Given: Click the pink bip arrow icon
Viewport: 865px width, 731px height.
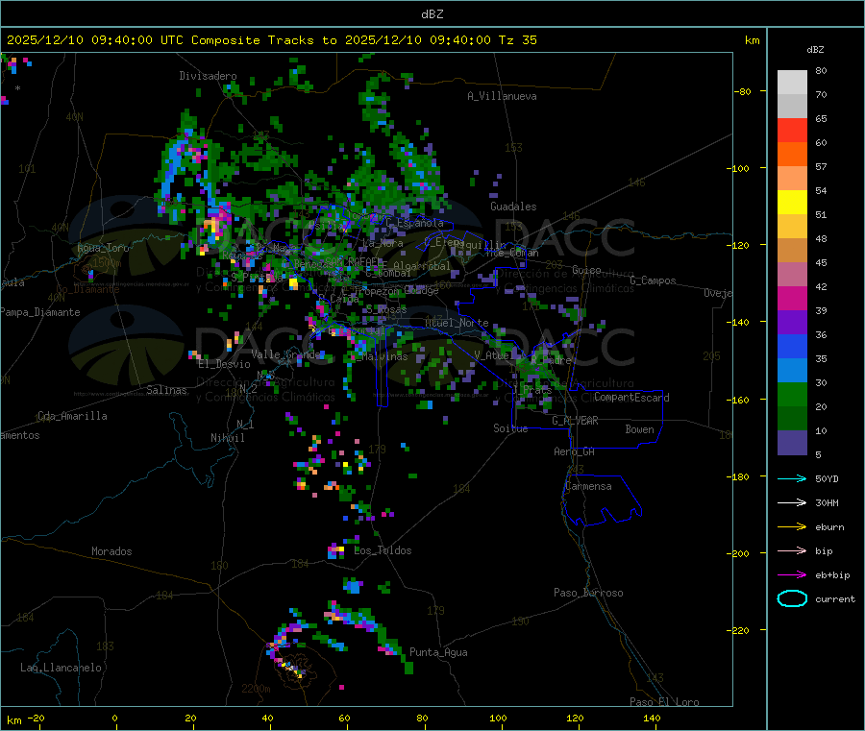Looking at the screenshot, I should [792, 550].
